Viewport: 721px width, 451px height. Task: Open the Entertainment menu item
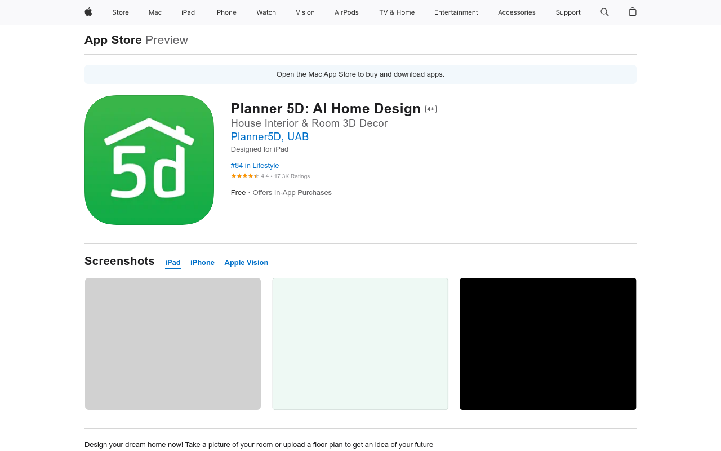pyautogui.click(x=456, y=12)
